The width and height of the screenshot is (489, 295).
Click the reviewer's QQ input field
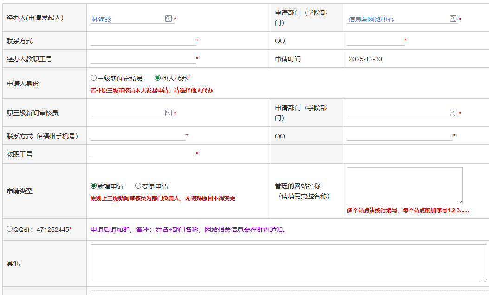click(x=399, y=136)
